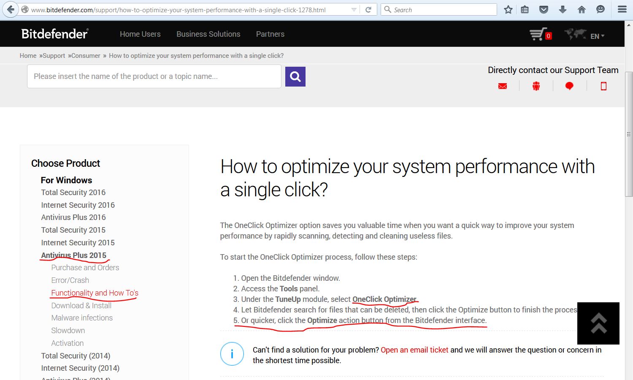Click the purple magnifier search button
Screen dimensions: 633x380
[x=295, y=76]
